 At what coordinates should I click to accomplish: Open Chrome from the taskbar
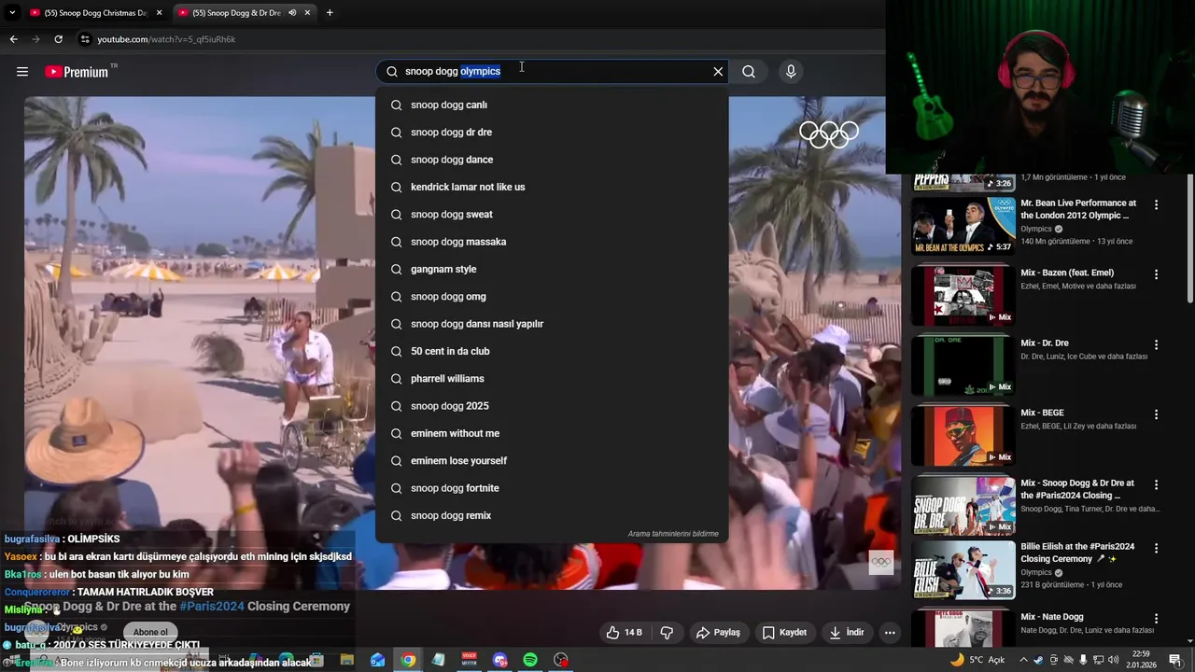click(408, 660)
